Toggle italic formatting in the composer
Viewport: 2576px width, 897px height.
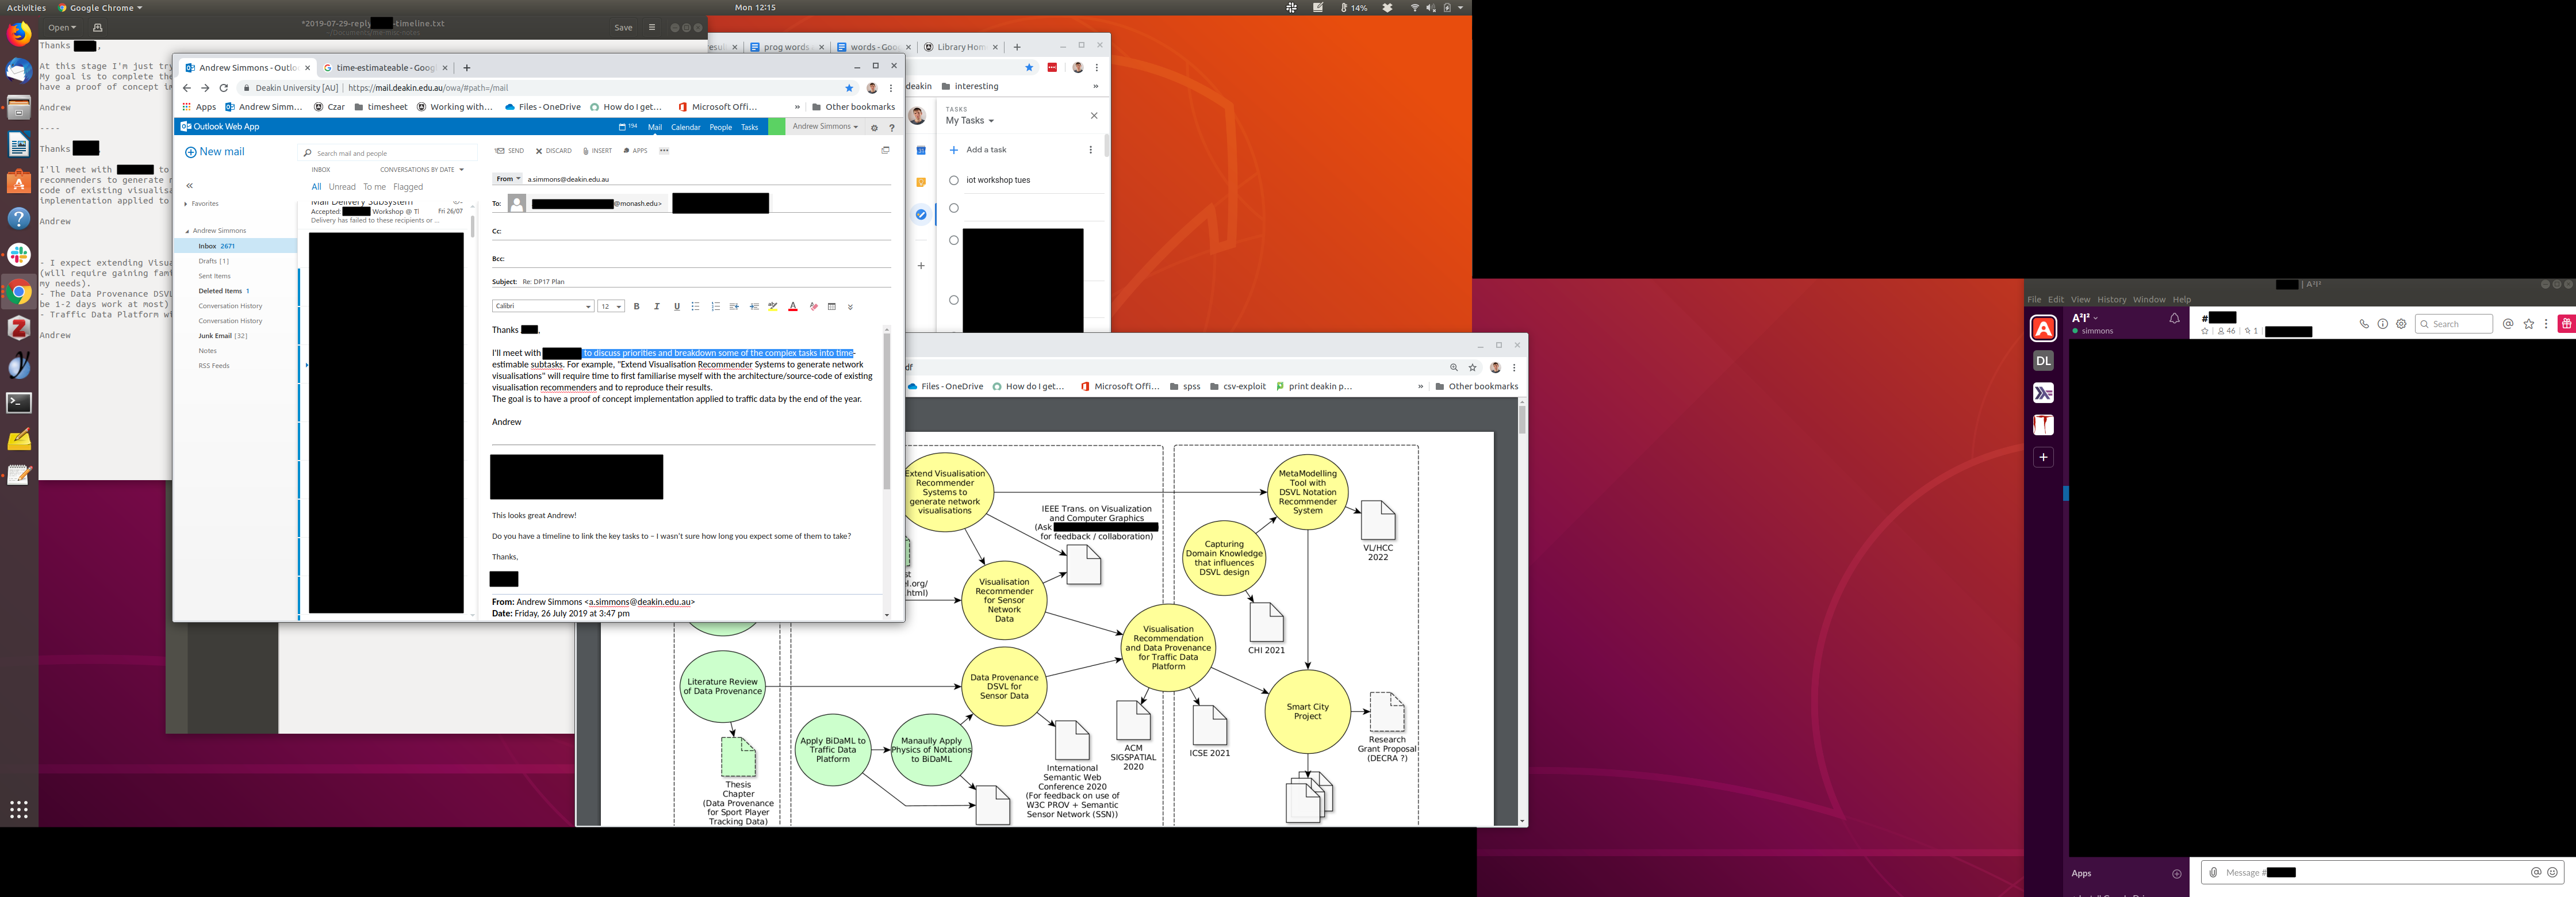pos(656,306)
